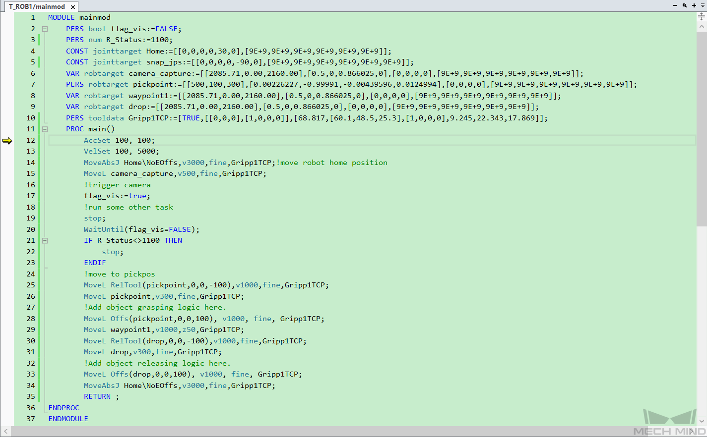
Task: Click the '!move robot home position' comment
Action: [332, 163]
